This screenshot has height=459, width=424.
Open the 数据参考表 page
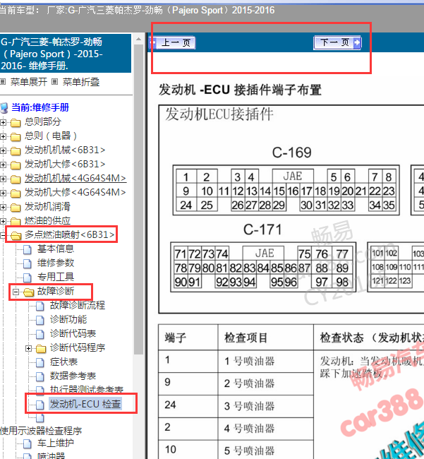coord(73,376)
